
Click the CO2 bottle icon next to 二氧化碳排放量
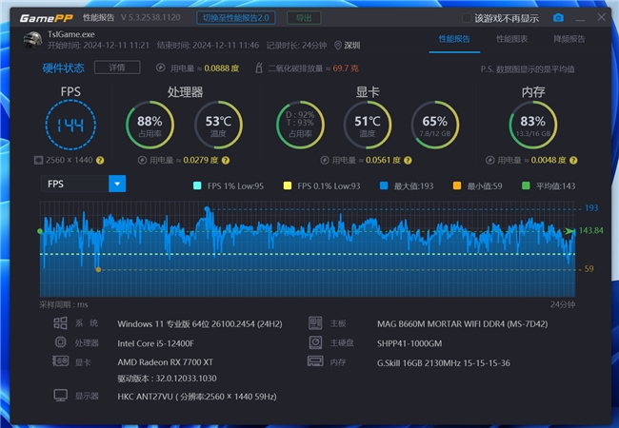click(259, 68)
